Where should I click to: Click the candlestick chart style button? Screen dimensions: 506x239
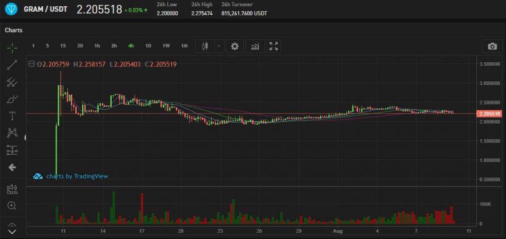pos(205,46)
